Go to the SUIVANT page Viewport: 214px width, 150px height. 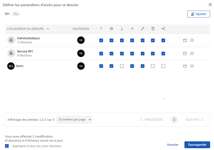coord(194,120)
